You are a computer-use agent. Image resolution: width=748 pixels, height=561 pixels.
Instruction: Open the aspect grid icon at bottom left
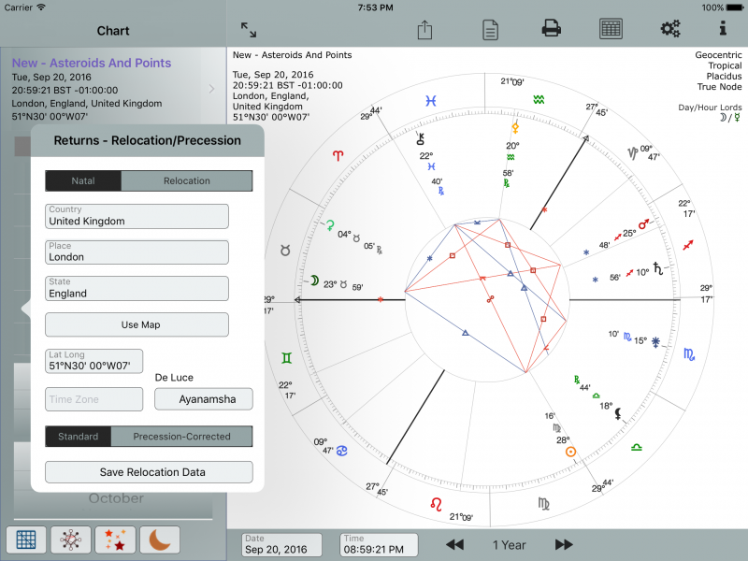[x=26, y=539]
